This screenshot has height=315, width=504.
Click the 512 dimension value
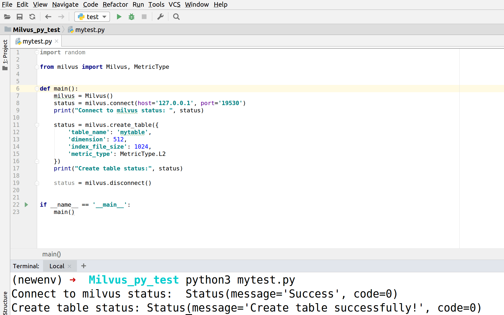[118, 139]
